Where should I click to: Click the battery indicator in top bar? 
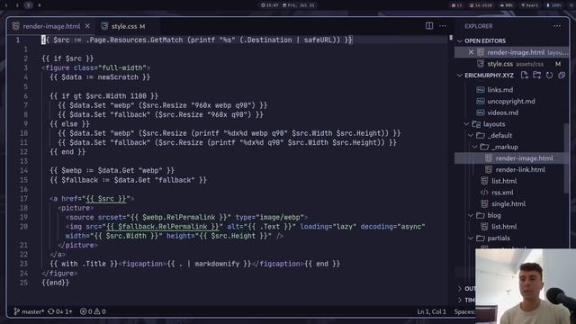click(x=554, y=5)
